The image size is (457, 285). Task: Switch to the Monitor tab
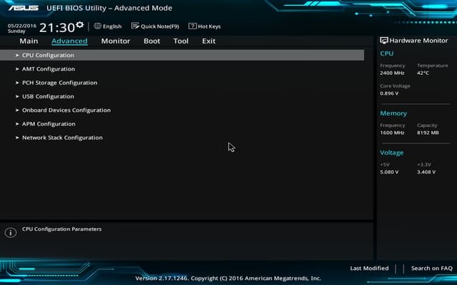tap(116, 41)
